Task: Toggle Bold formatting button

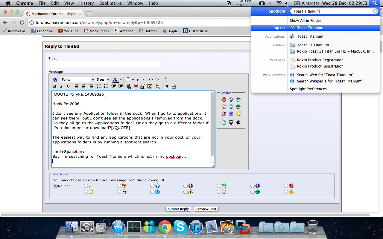Action: pyautogui.click(x=54, y=86)
